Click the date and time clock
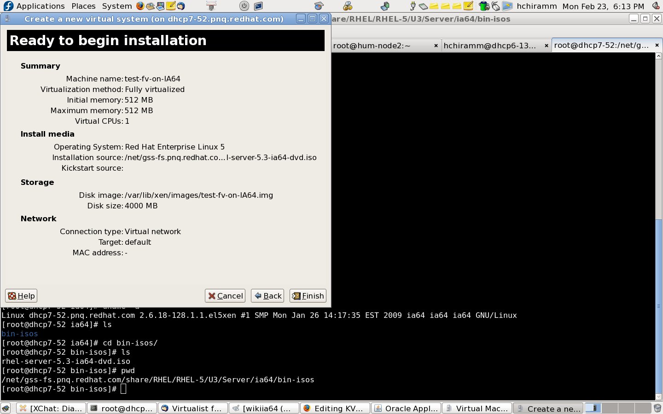663x414 pixels. [603, 6]
